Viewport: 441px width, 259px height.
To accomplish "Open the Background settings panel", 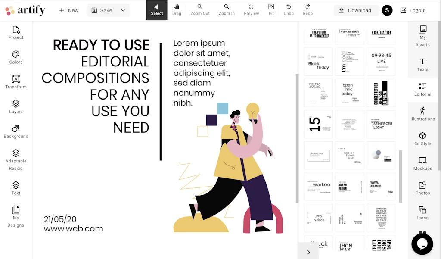I will point(16,131).
